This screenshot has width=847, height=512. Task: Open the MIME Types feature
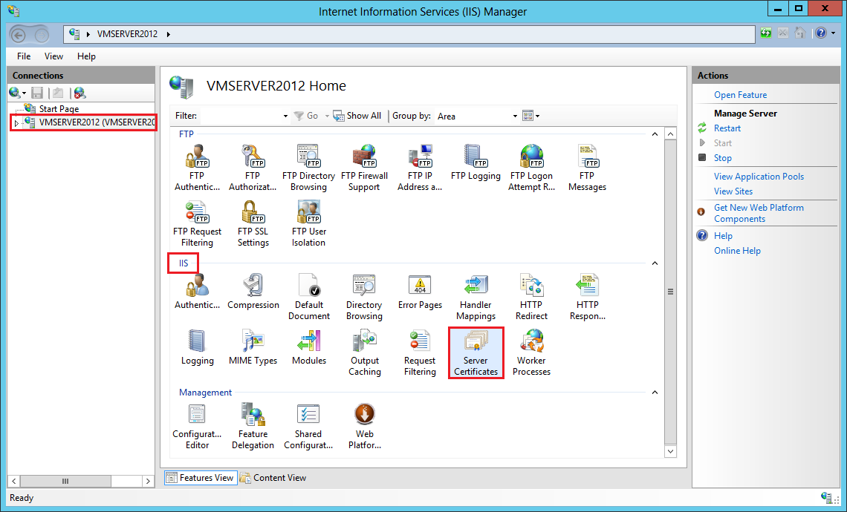point(253,347)
